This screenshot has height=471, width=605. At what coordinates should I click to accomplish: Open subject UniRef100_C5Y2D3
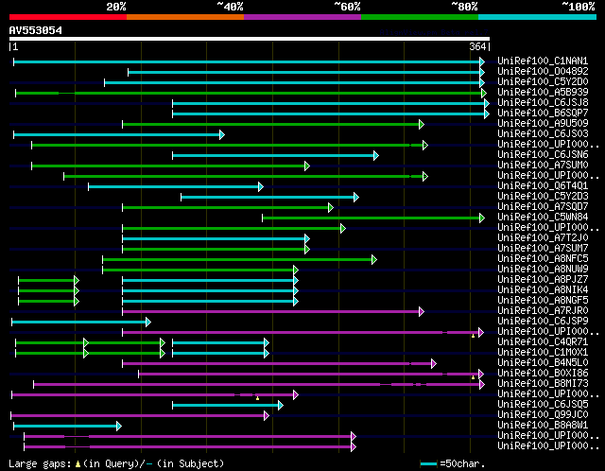pos(543,197)
